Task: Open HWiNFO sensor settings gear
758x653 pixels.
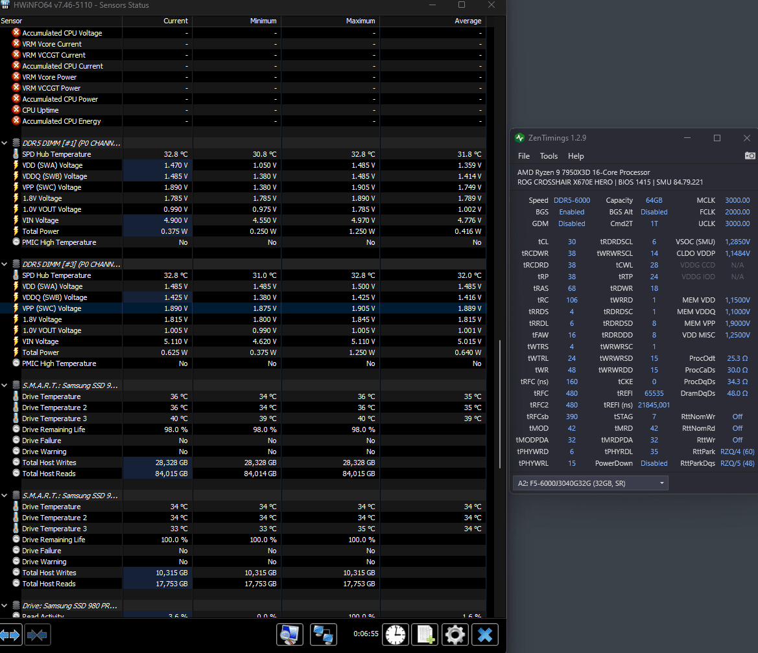Action: 455,635
